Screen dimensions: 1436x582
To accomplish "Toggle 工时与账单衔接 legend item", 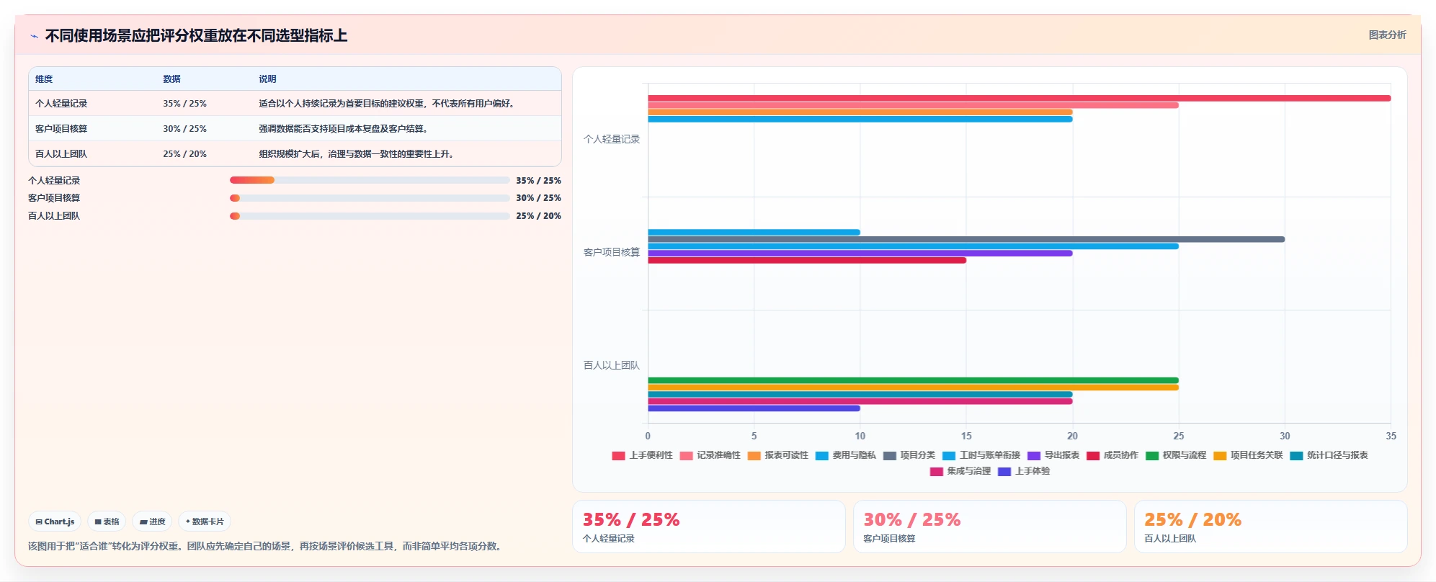I will [981, 455].
